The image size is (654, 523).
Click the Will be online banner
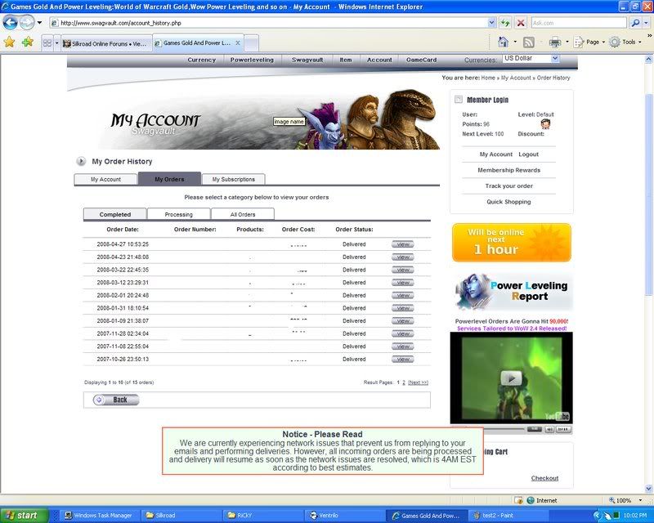(x=512, y=243)
